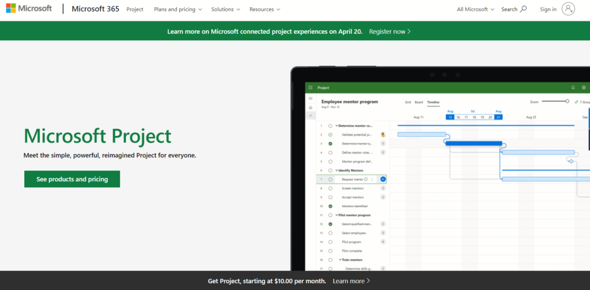Image resolution: width=590 pixels, height=290 pixels.
Task: Click assignee avatar on Validate potential row
Action: pos(383,135)
